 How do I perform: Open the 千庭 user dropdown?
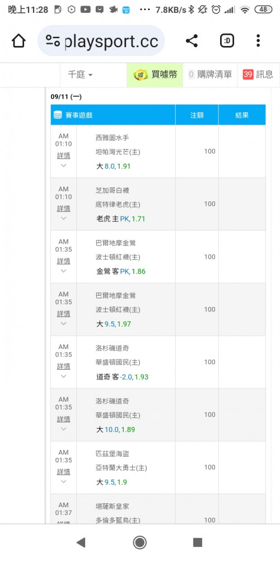pyautogui.click(x=80, y=75)
